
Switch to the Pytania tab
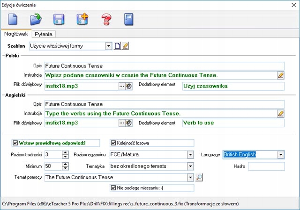click(x=43, y=34)
